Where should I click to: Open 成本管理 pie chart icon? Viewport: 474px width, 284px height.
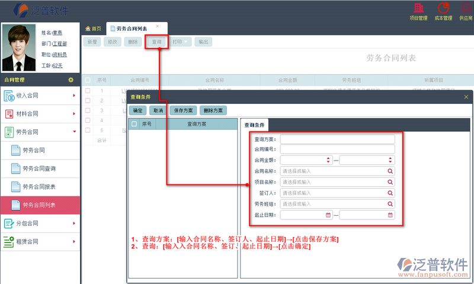pos(443,9)
